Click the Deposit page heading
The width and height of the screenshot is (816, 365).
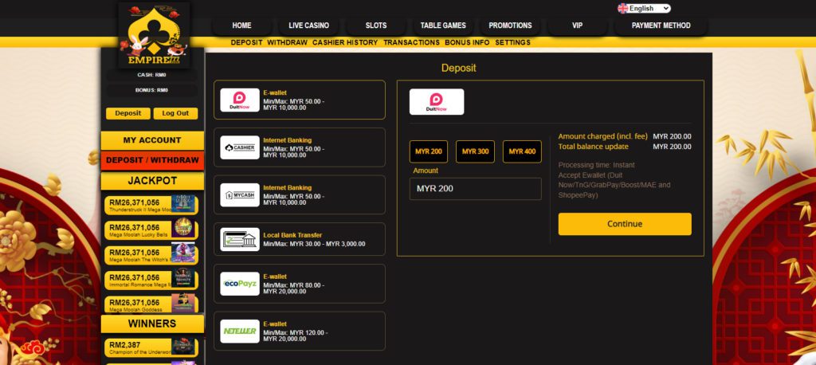pyautogui.click(x=458, y=69)
